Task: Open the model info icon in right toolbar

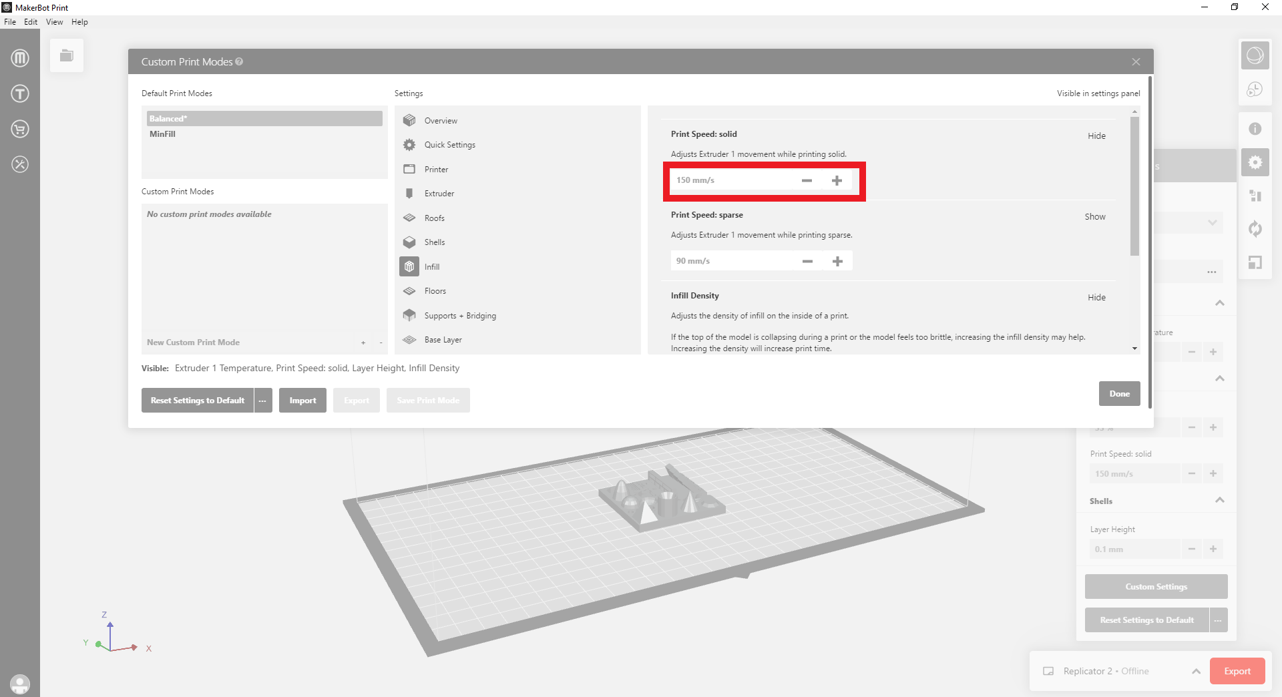Action: tap(1255, 129)
